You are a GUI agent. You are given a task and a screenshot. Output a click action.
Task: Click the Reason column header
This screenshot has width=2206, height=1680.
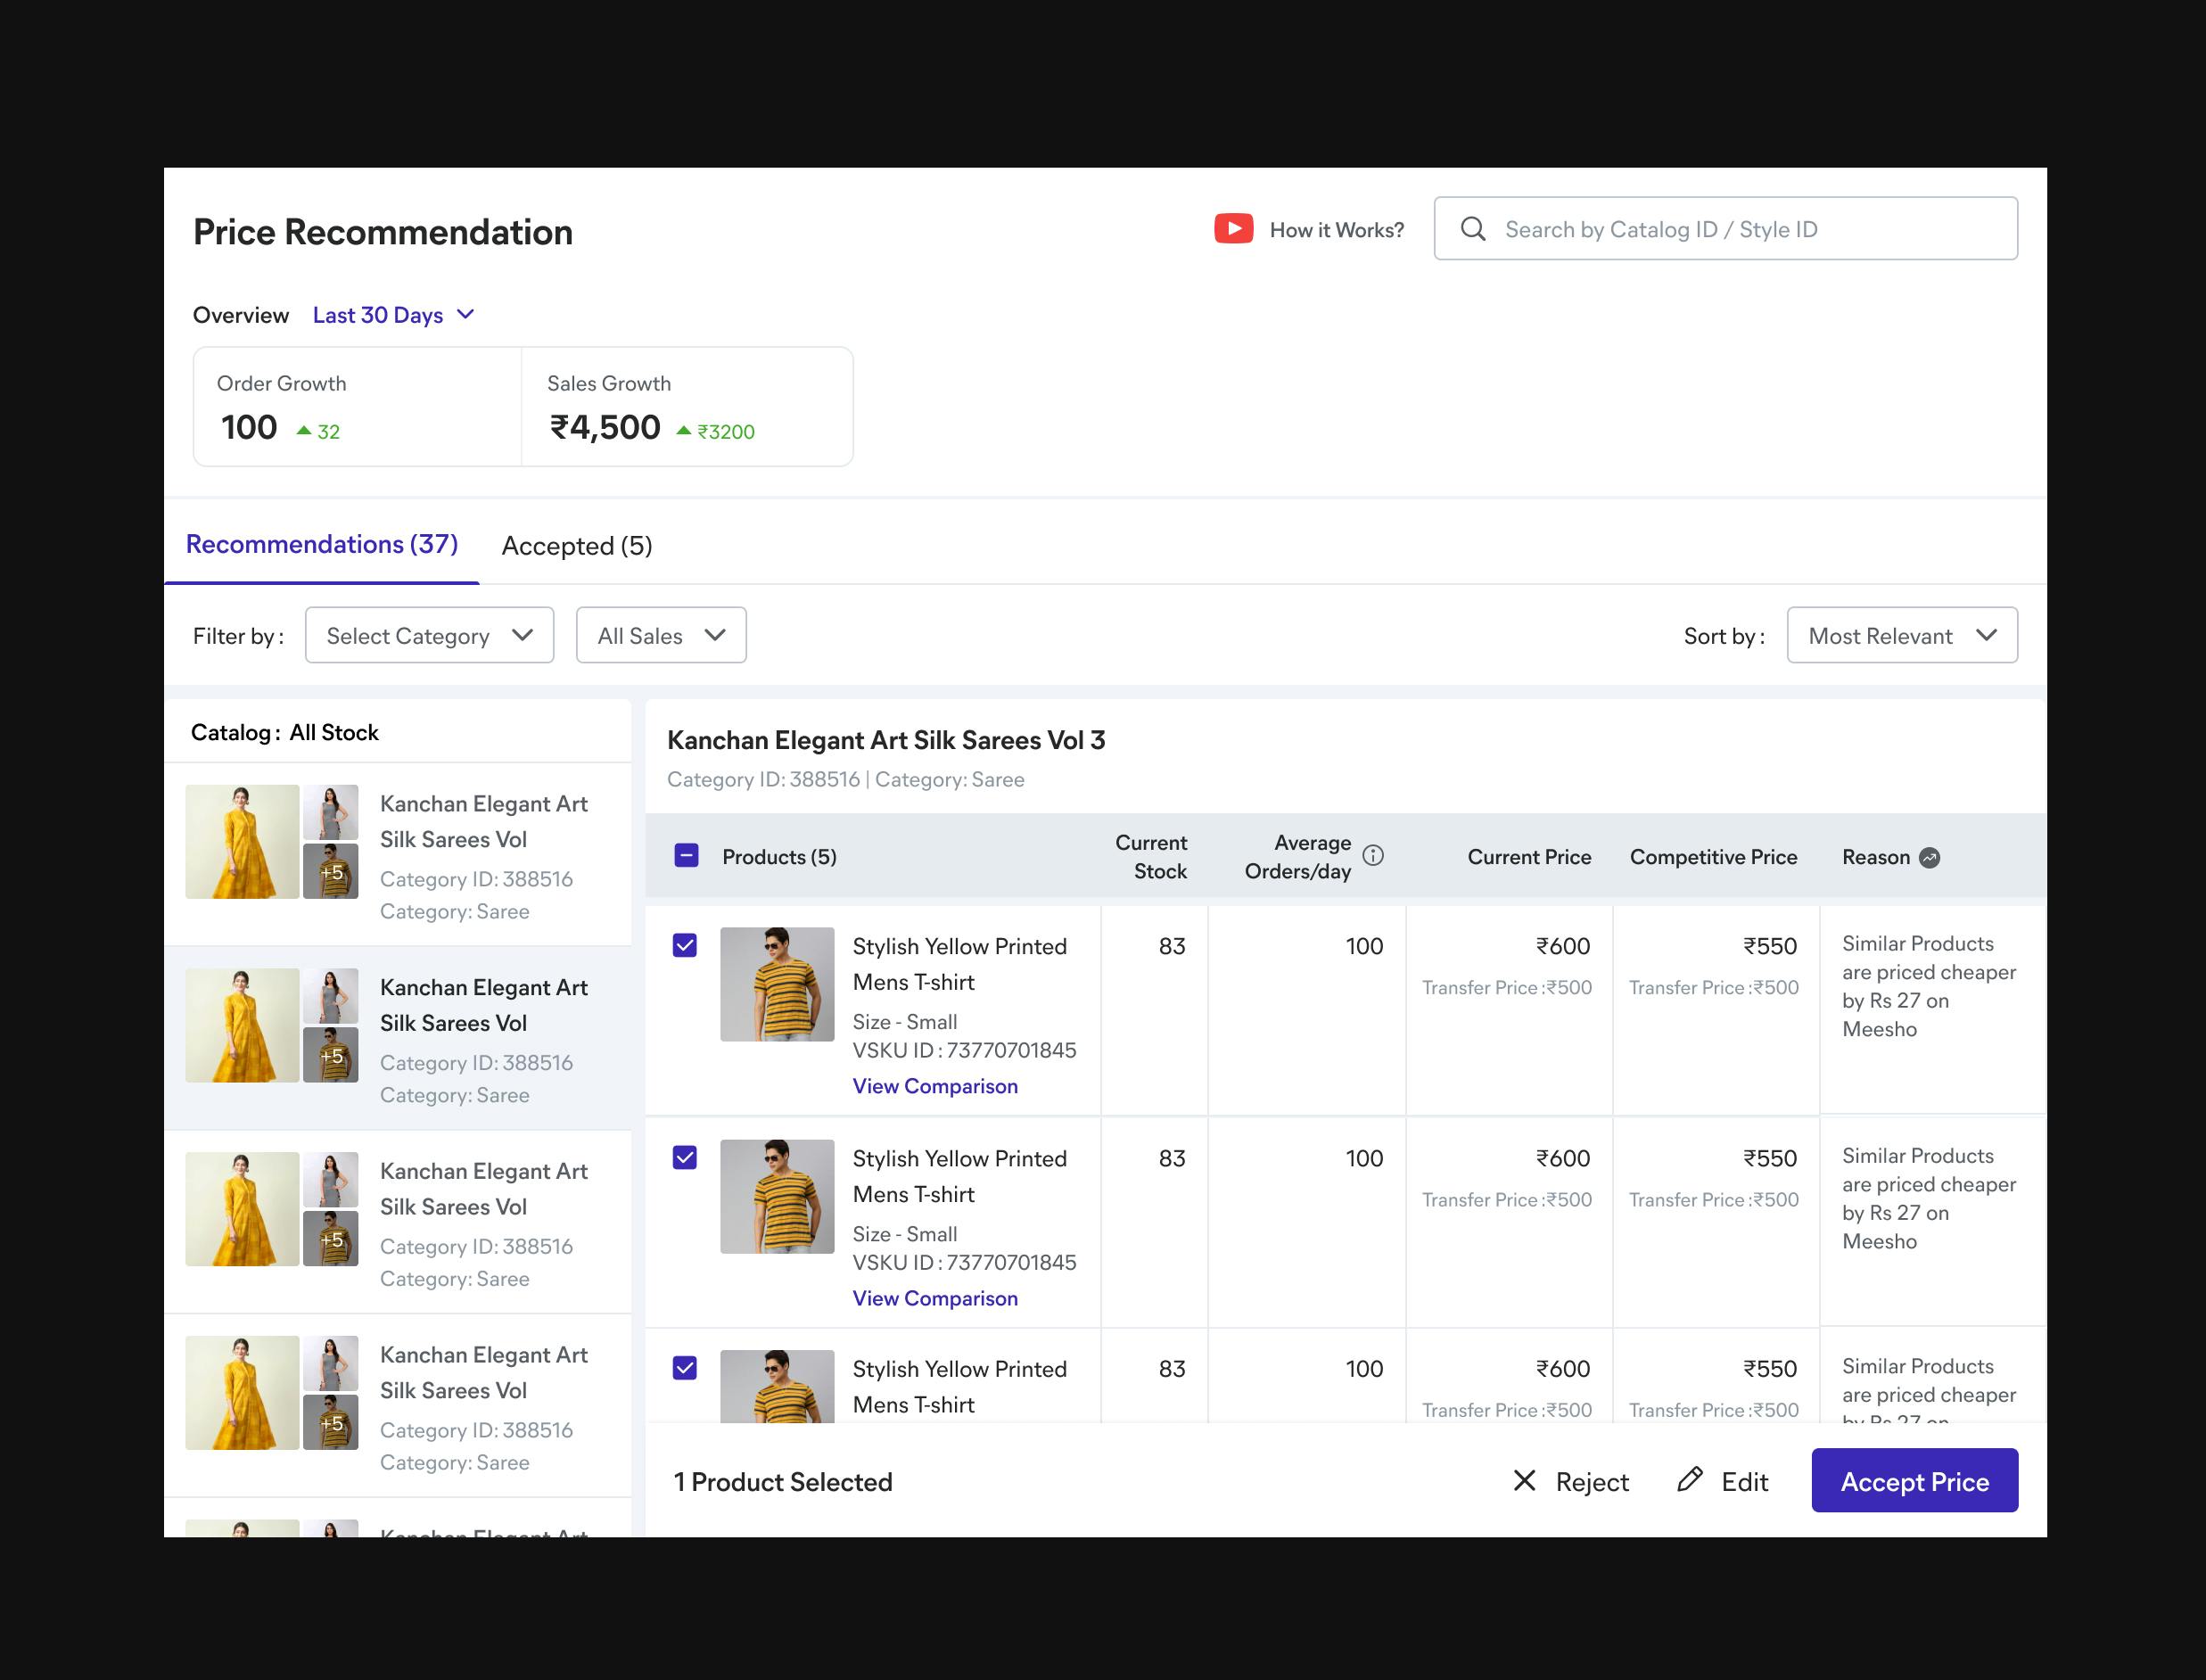[1876, 857]
